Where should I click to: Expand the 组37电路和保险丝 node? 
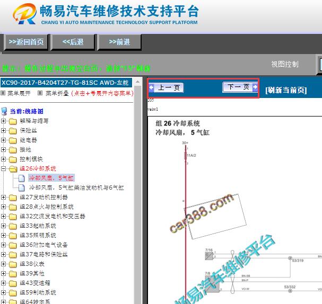click(3, 254)
